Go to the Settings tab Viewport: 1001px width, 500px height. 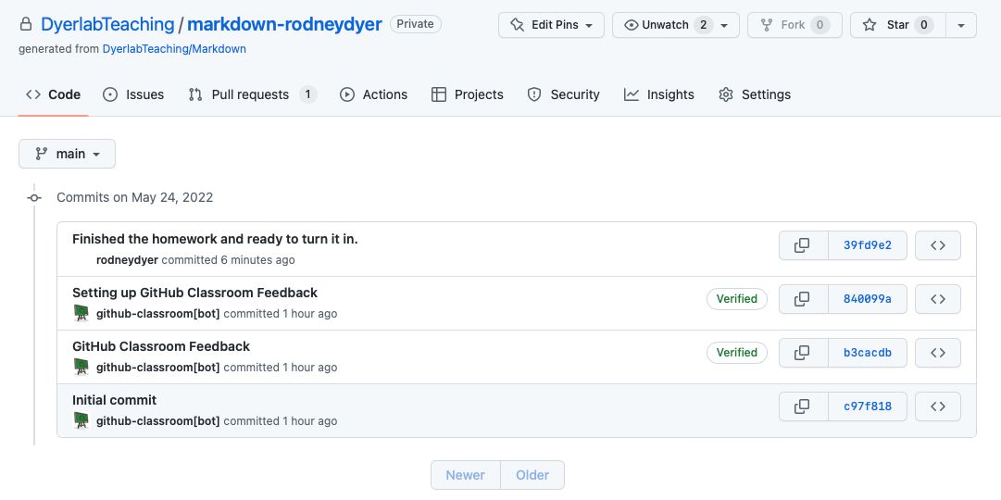click(x=755, y=94)
